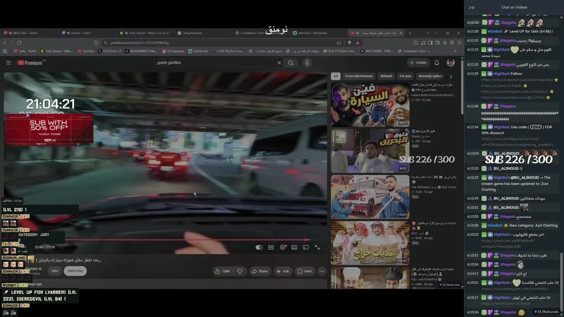The image size is (564, 317).
Task: Open YouTube bookmark in bookmarks bar
Action: point(86,51)
